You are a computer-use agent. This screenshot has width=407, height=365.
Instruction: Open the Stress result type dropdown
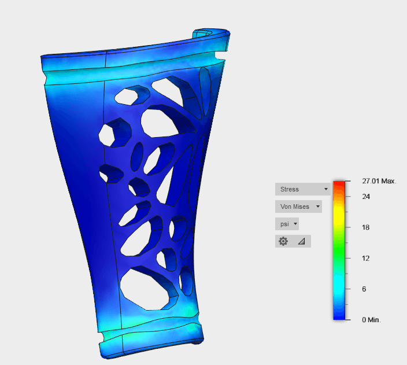click(302, 189)
